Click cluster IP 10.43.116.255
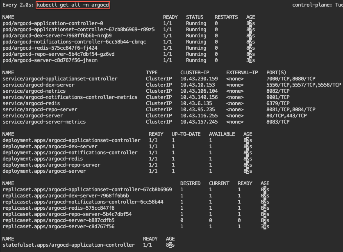The width and height of the screenshot is (343, 252). pos(199,116)
